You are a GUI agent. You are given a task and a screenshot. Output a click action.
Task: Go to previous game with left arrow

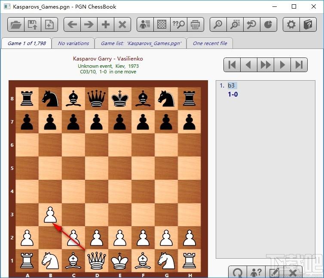72,24
